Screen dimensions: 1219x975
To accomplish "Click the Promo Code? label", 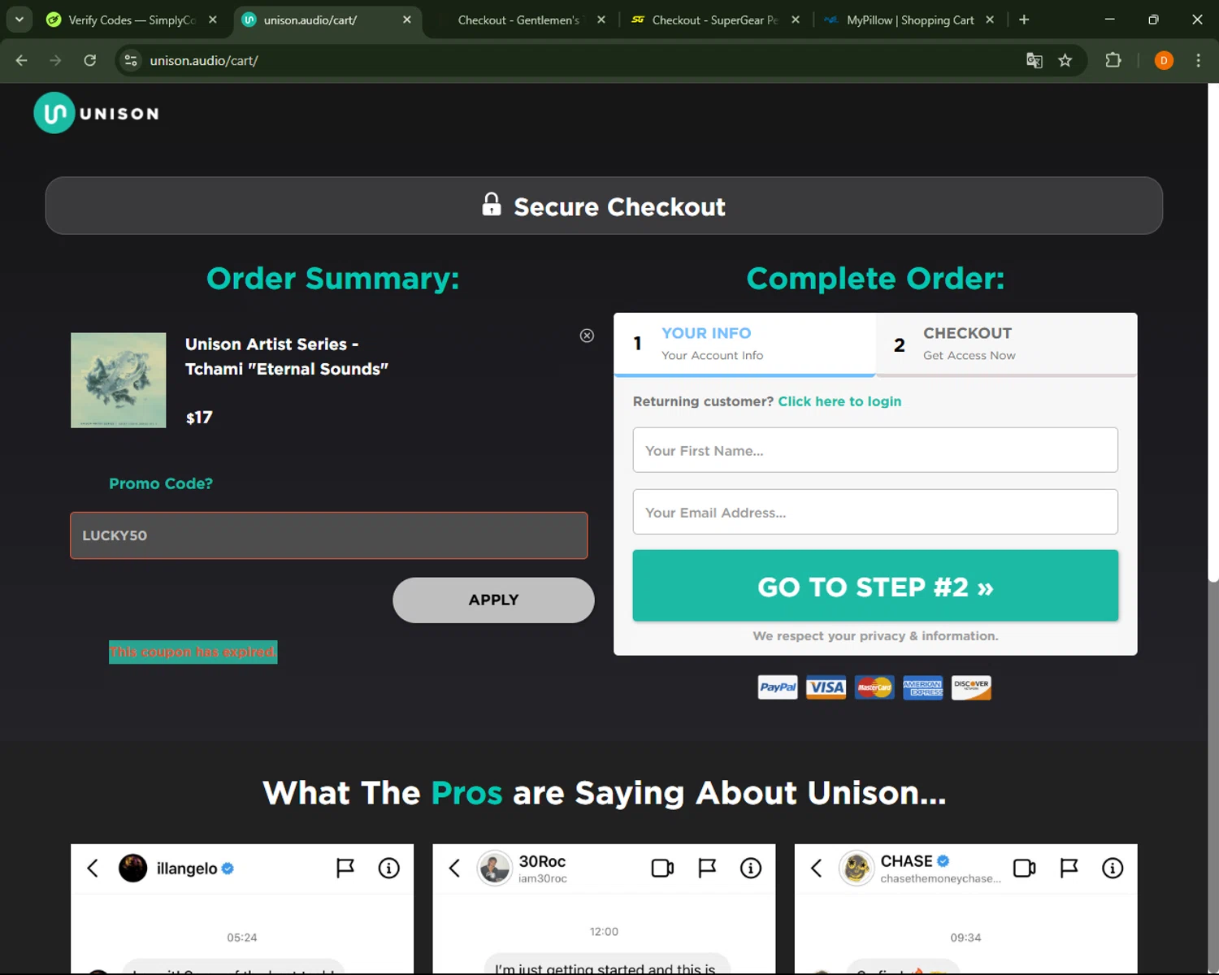I will click(161, 483).
